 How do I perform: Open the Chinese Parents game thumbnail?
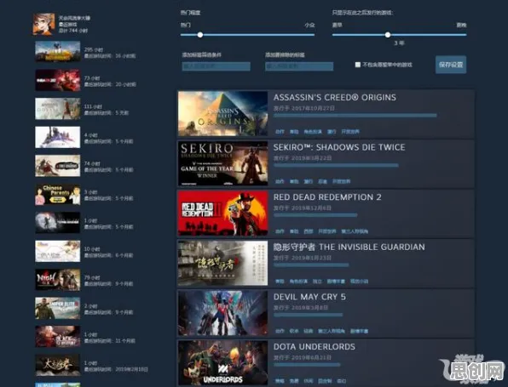(x=58, y=194)
